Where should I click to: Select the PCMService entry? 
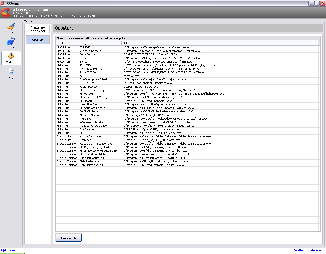point(188,83)
